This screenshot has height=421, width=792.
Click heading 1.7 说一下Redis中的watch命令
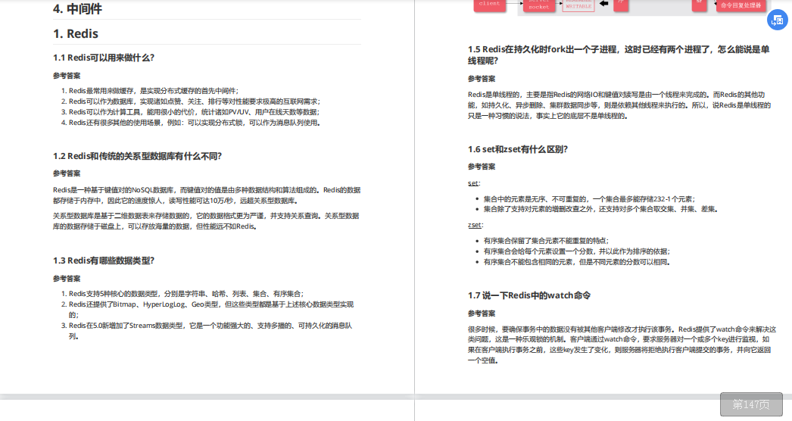click(x=529, y=295)
